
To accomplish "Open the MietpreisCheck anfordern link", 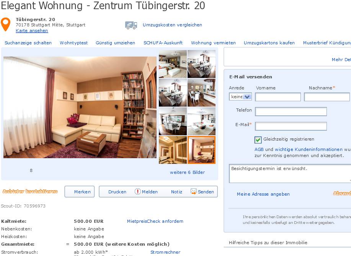I will [155, 221].
